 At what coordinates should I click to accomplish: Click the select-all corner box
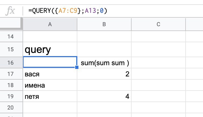tap(11, 24)
